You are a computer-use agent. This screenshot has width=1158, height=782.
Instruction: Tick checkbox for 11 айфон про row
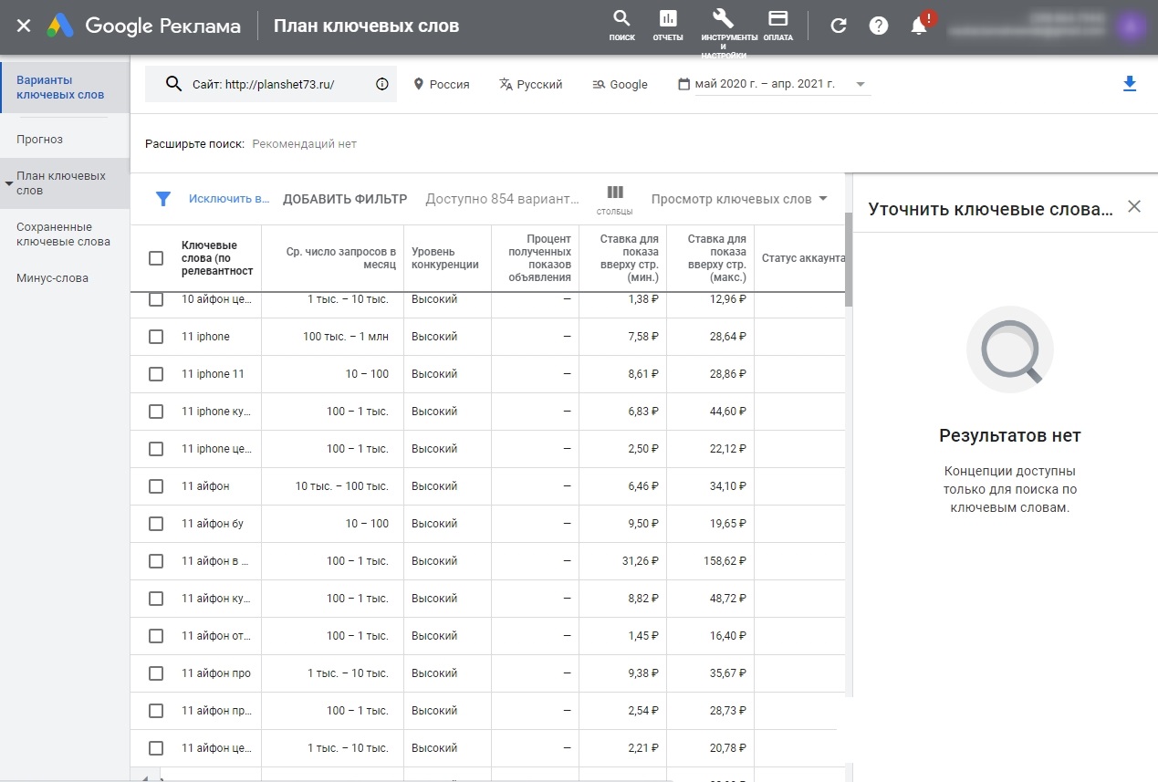pyautogui.click(x=156, y=673)
